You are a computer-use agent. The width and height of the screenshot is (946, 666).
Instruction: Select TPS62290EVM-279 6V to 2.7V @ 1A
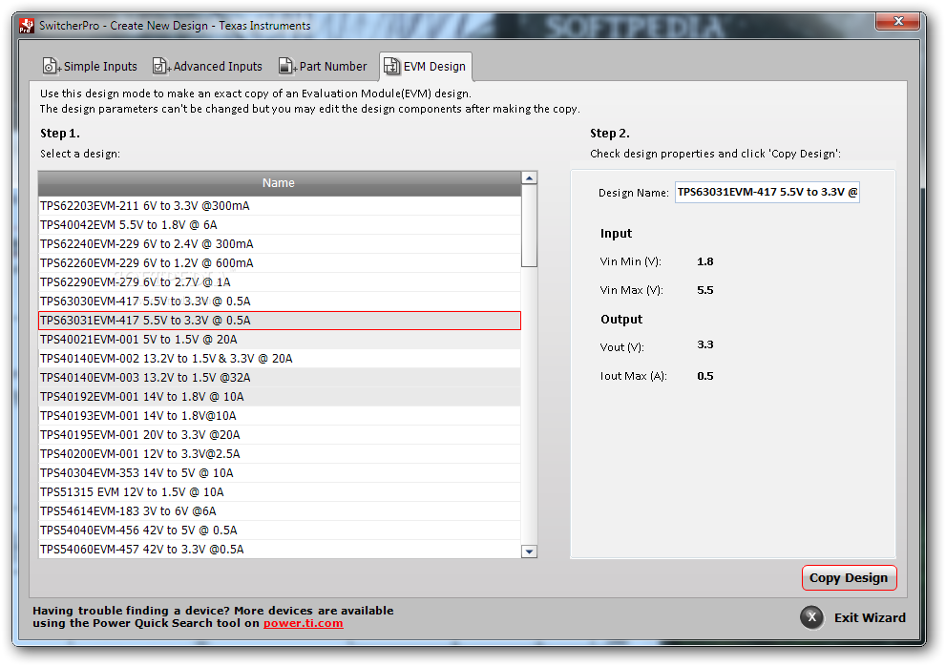coord(280,281)
